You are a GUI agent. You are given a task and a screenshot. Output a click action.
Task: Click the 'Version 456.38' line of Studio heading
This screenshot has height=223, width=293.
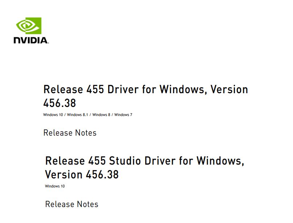(82, 174)
